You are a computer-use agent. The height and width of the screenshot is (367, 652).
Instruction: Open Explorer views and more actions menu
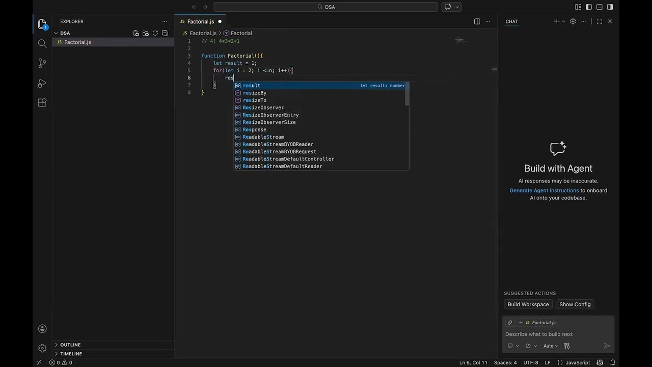[165, 21]
